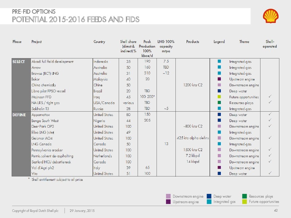Click the Deep water swatch in bottom legend
Screen dimensions: 291x218
pyautogui.click(x=209, y=196)
